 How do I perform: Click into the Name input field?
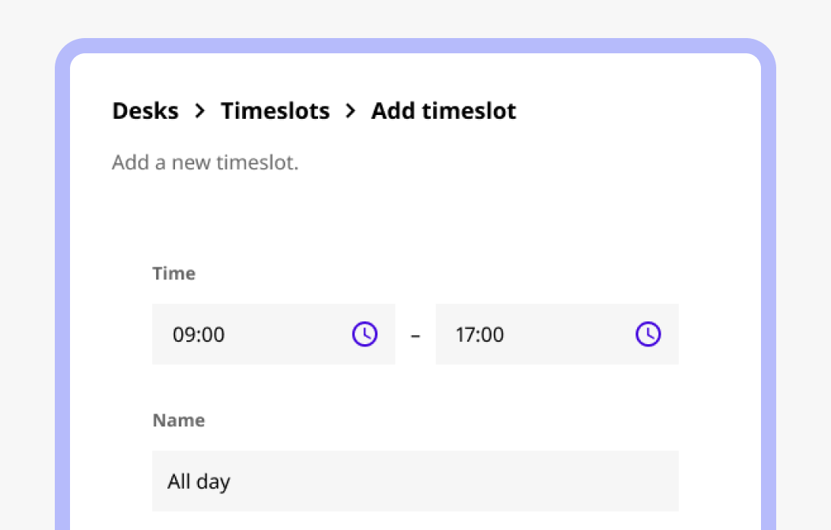coord(415,481)
